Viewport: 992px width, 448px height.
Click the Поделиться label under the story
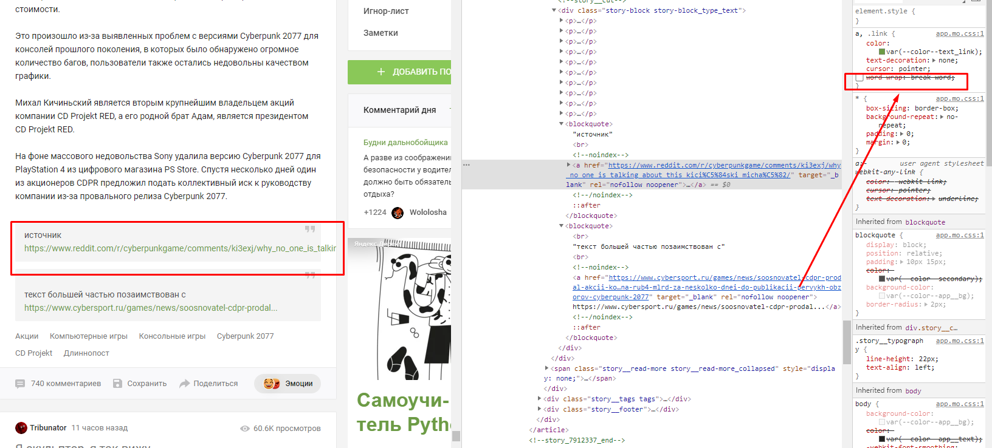click(216, 384)
